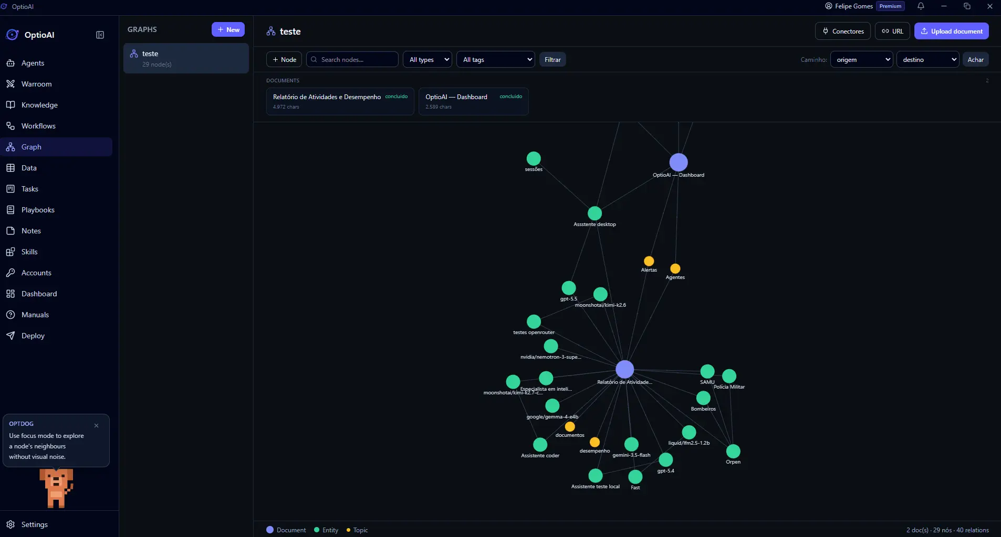1001x537 pixels.
Task: Click the + Node button
Action: (x=284, y=59)
